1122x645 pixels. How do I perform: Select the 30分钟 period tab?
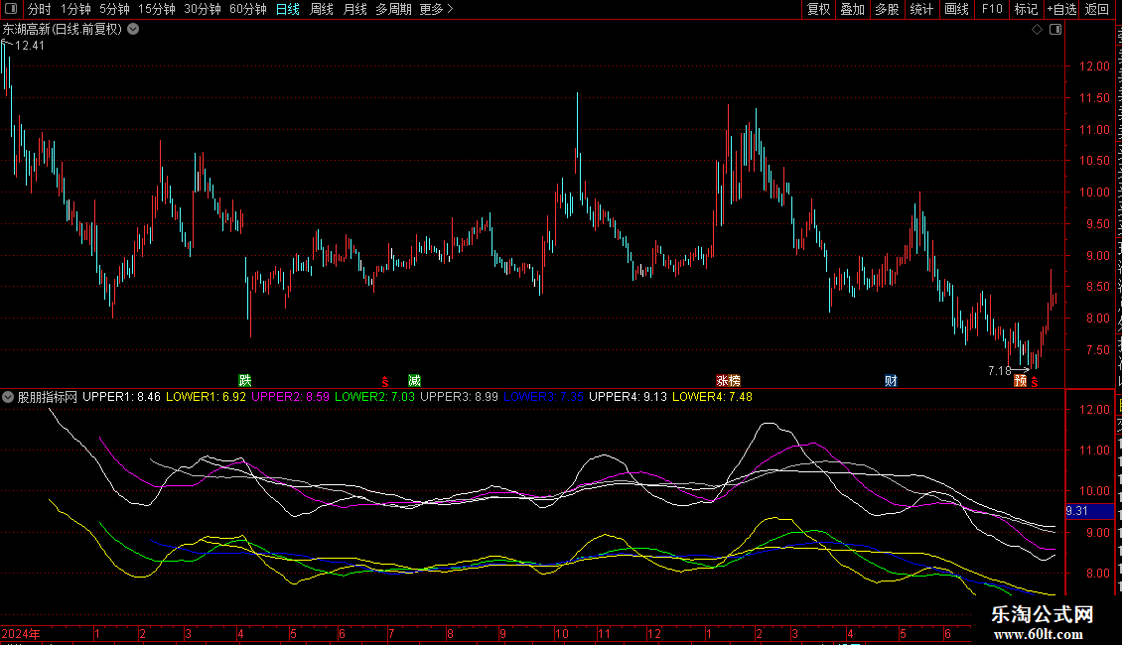pyautogui.click(x=203, y=9)
